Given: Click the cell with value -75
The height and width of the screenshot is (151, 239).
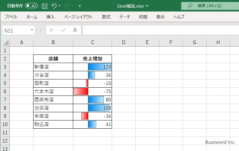Looking at the screenshot, I should point(92,92).
